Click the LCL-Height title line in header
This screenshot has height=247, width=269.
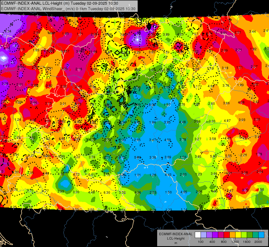coord(60,3)
